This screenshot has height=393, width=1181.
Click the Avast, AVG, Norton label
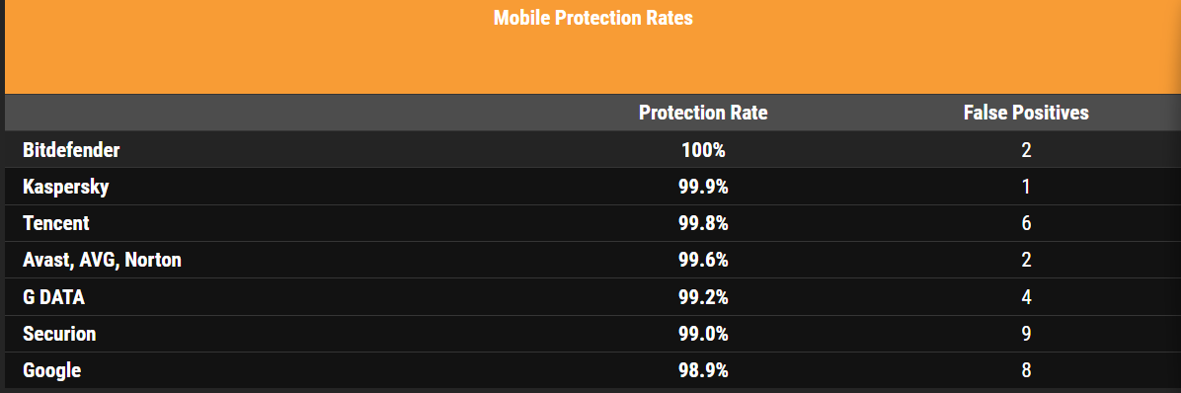click(x=102, y=261)
